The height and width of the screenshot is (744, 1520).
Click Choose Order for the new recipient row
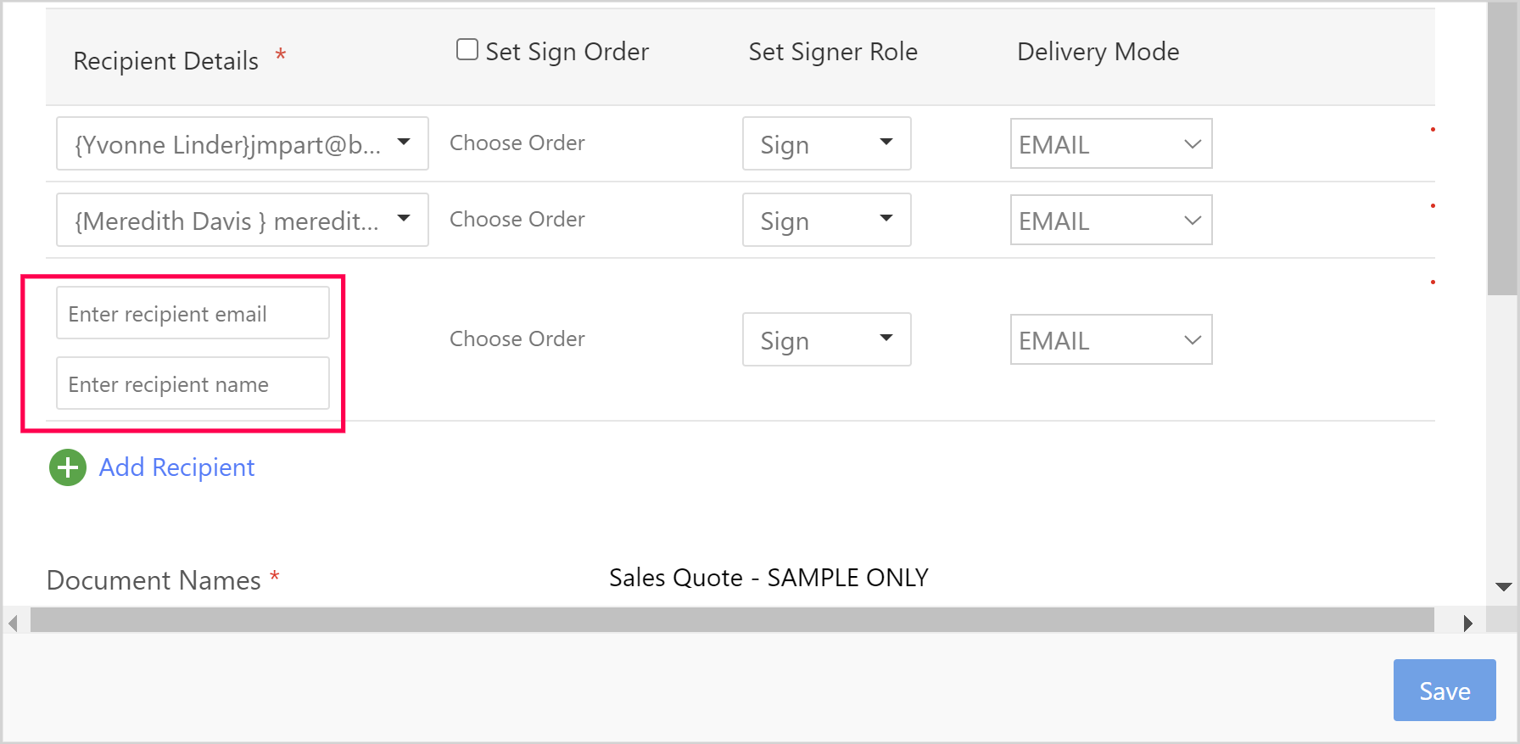coord(517,338)
